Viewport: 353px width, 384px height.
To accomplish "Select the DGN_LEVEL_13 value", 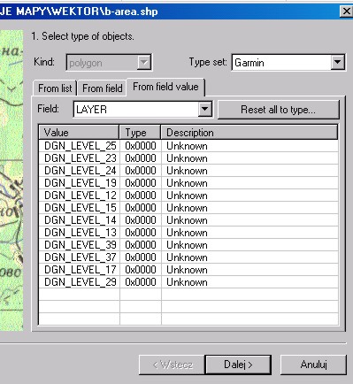I will tap(81, 233).
